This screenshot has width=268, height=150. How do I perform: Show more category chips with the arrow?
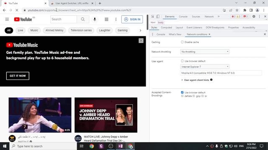(140, 30)
